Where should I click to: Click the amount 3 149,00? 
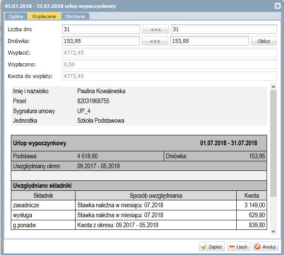coord(254,205)
